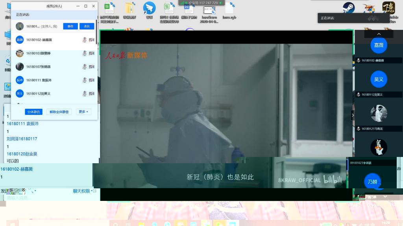403x226 pixels.
Task: Toggle microphone for 16180112刘昊义
Action: (84, 93)
